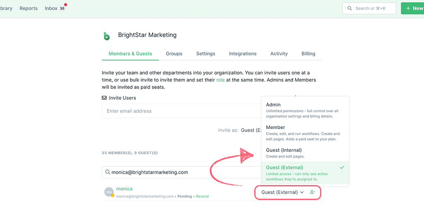Viewport: 424px width, 212px height.
Task: Click the green New button
Action: pos(413,8)
